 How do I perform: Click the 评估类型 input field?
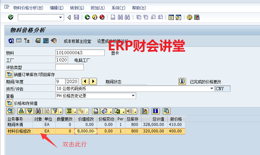(x=69, y=67)
